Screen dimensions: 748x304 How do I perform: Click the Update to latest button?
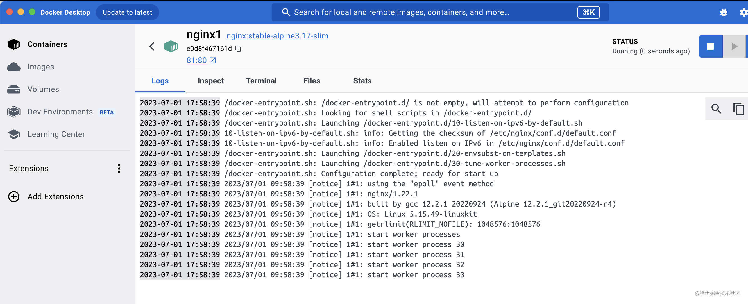[x=127, y=12]
